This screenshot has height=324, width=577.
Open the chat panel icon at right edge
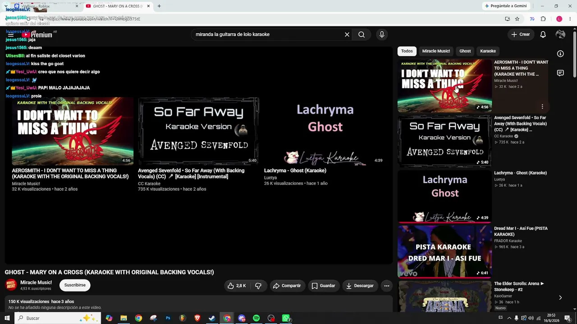560,73
